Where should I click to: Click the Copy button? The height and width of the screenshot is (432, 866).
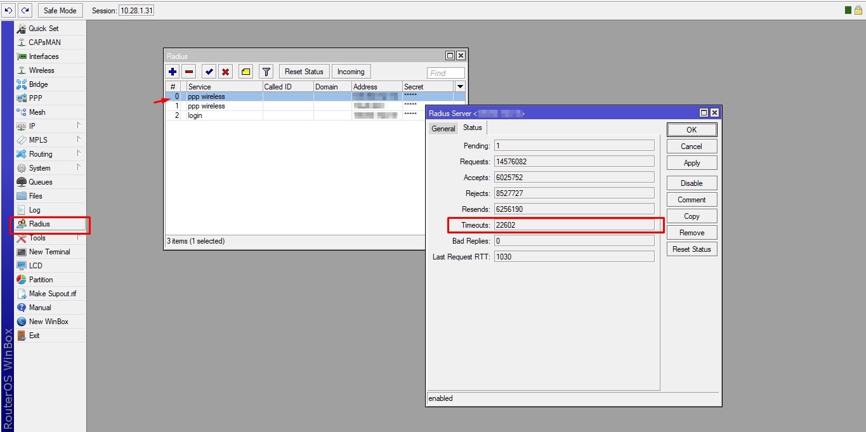pos(692,216)
